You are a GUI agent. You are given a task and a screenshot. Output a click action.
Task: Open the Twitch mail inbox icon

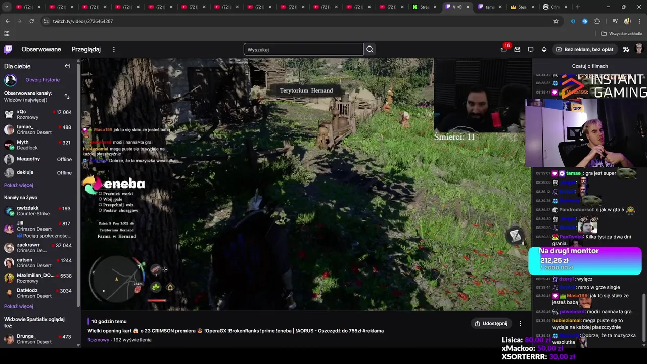click(517, 49)
